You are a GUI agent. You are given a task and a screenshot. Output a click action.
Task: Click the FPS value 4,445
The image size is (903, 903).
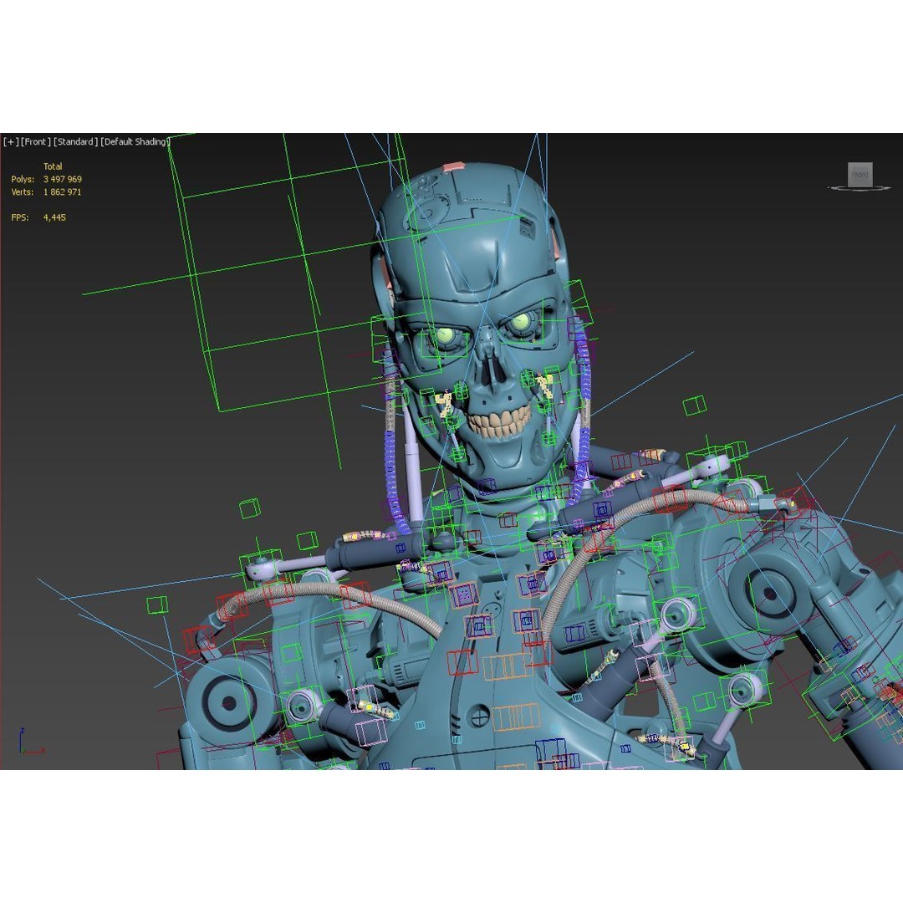coord(54,217)
